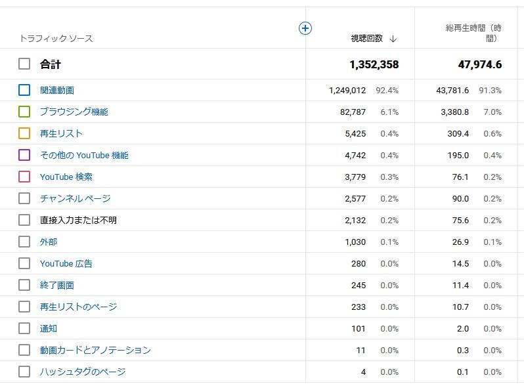The width and height of the screenshot is (524, 388).
Task: Toggle the orange 再生リスト checkbox
Action: (24, 133)
